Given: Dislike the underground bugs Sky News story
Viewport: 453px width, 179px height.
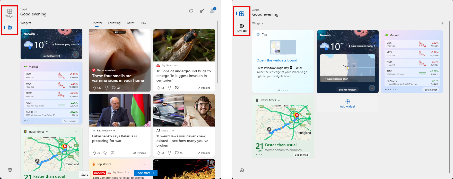Looking at the screenshot, I should pyautogui.click(x=169, y=88).
